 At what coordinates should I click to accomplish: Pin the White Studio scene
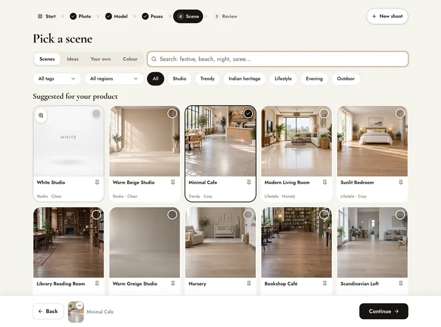(97, 183)
